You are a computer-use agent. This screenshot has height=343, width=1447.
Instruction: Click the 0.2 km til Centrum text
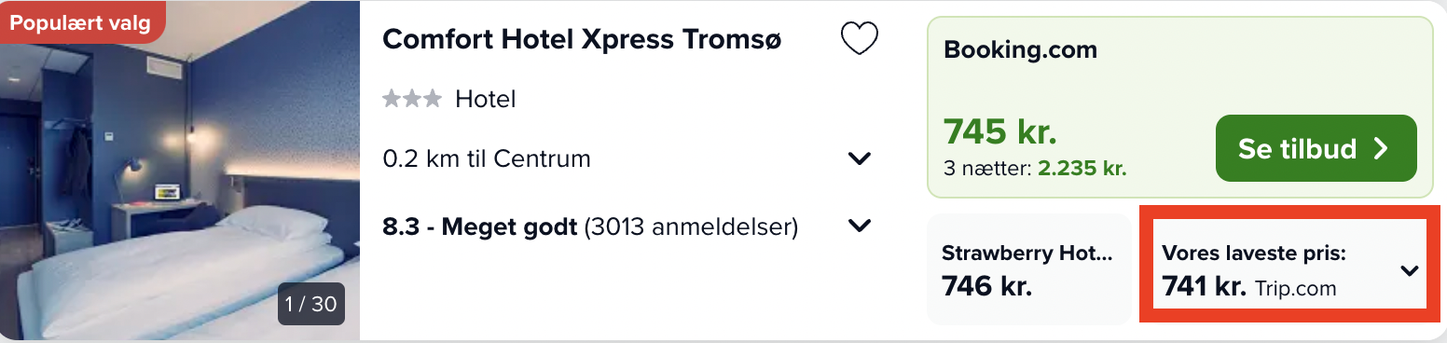click(x=487, y=158)
